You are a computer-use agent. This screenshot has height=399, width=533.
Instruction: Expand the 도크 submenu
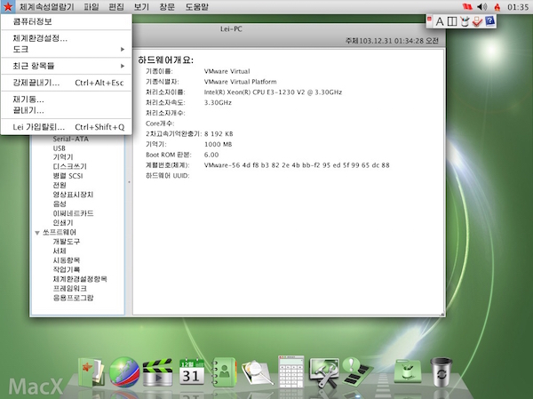(67, 50)
